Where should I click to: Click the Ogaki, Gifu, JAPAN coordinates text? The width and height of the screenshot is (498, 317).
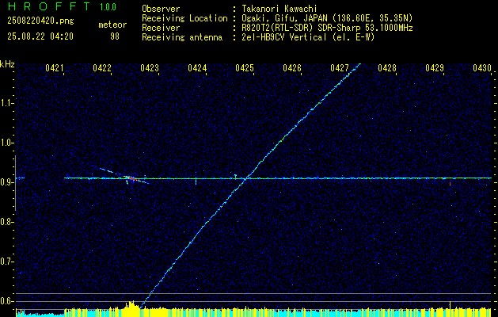(327, 18)
